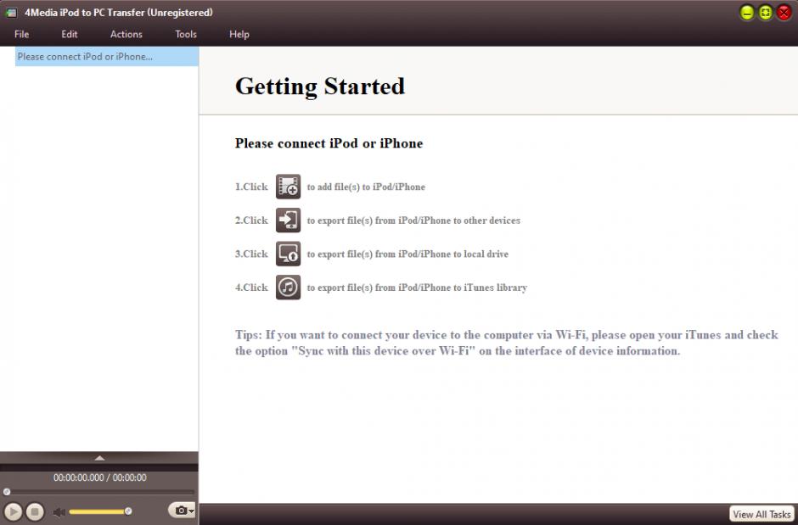798x525 pixels.
Task: Click the app icon in the title bar
Action: [11, 13]
